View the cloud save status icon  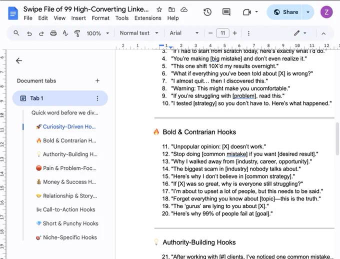(x=184, y=9)
